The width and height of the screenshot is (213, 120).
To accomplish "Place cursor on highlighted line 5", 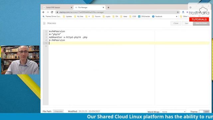I will pos(129,43).
